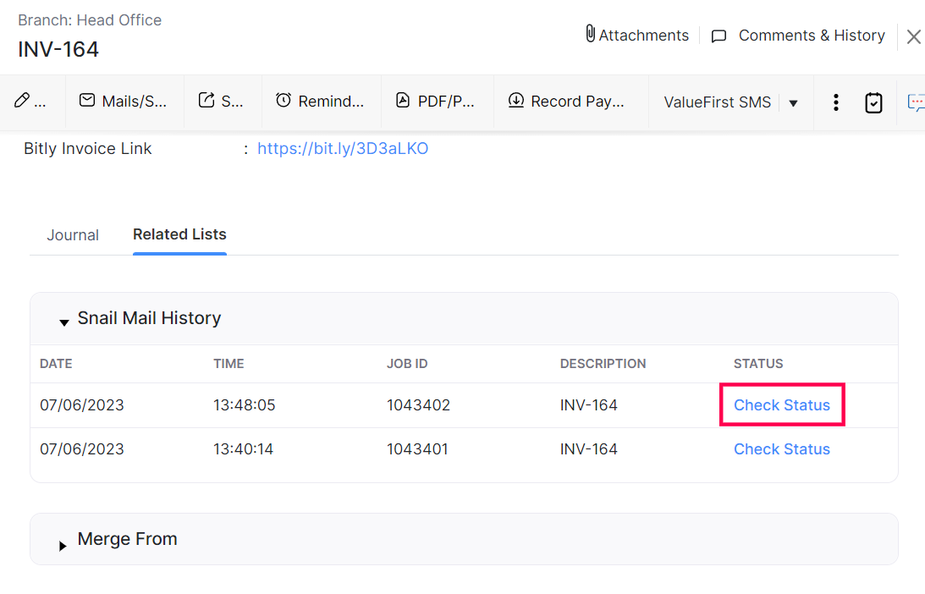The width and height of the screenshot is (925, 594).
Task: Switch to the Journal tab
Action: point(73,235)
